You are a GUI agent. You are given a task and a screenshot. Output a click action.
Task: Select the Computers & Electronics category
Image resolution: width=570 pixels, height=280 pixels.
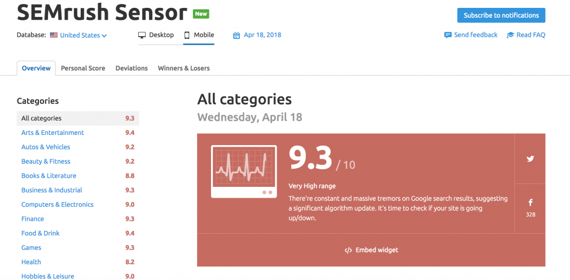pyautogui.click(x=58, y=204)
